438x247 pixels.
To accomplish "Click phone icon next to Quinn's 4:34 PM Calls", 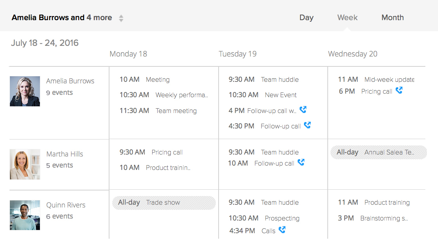I will (x=282, y=230).
